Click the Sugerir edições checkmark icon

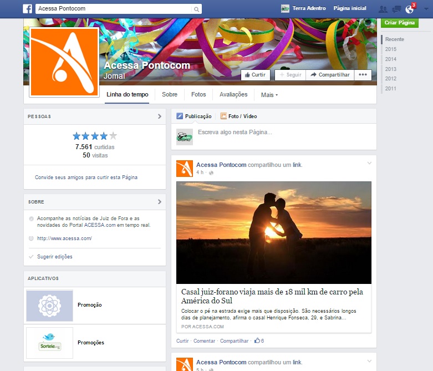coord(31,257)
